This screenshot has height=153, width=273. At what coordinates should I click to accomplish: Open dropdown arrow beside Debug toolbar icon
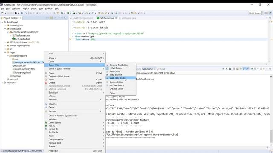[65, 13]
